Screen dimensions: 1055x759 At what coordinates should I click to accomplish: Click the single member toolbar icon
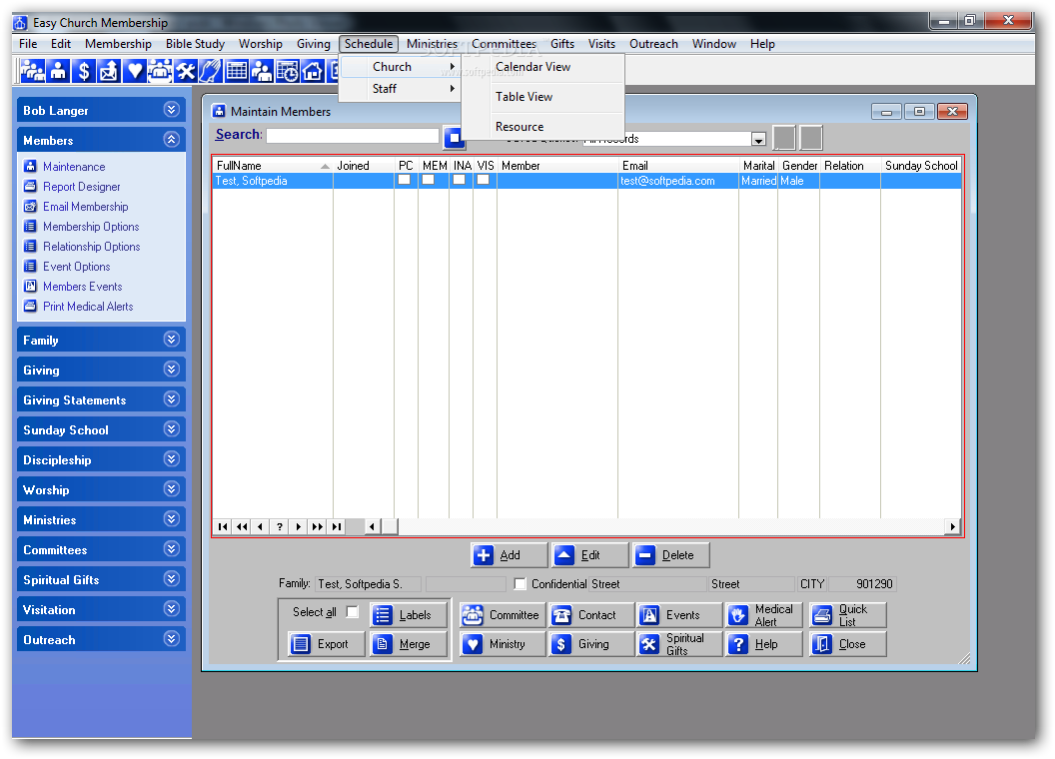coord(58,71)
